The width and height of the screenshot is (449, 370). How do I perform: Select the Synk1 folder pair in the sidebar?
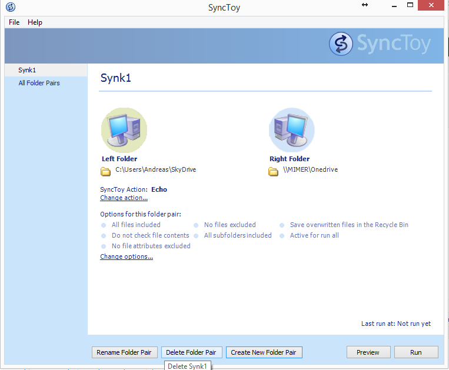click(x=46, y=70)
